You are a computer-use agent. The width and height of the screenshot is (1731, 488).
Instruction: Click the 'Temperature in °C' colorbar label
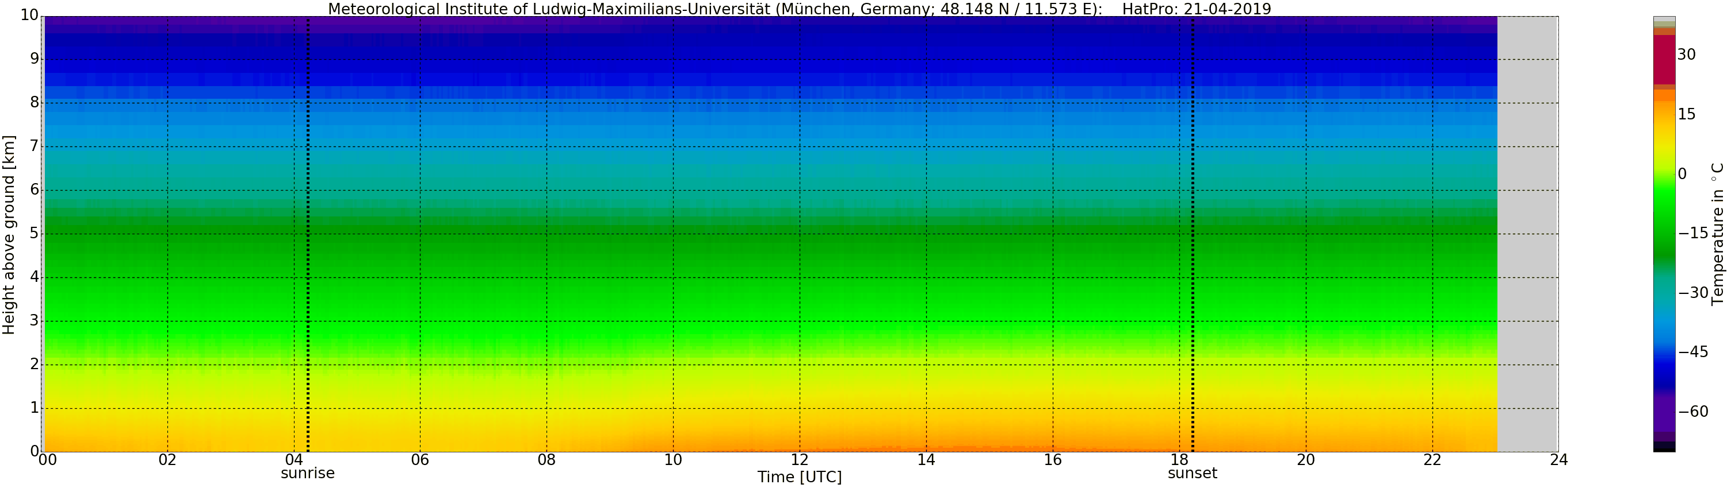tap(1718, 234)
